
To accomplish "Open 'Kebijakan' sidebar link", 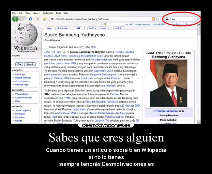I will coord(20,117).
